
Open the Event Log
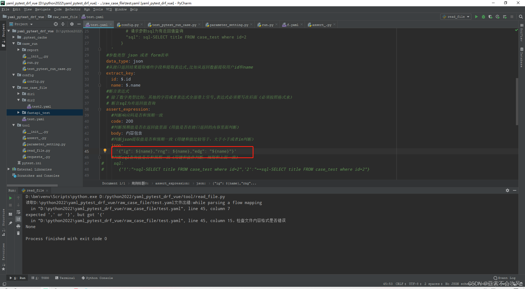[x=504, y=278]
